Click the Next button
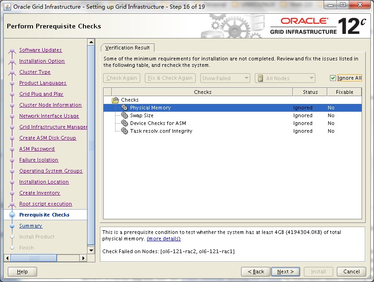Image resolution: width=374 pixels, height=282 pixels. click(x=285, y=271)
